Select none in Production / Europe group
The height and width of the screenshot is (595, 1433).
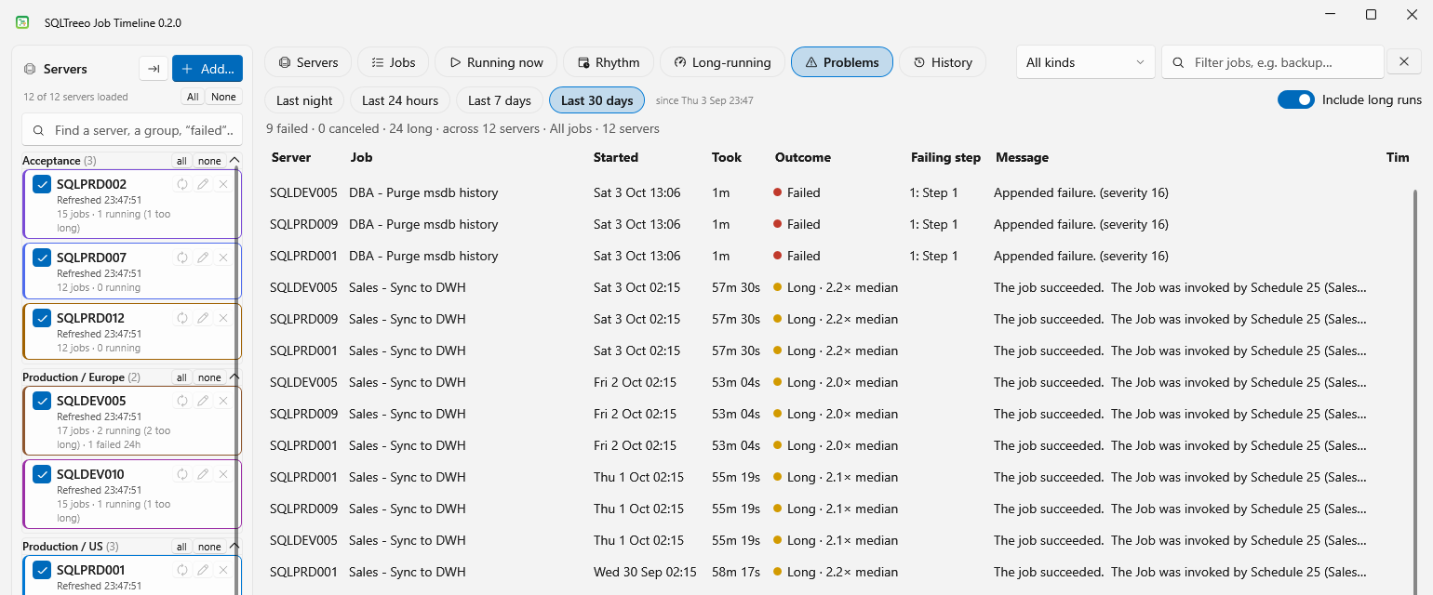[209, 377]
